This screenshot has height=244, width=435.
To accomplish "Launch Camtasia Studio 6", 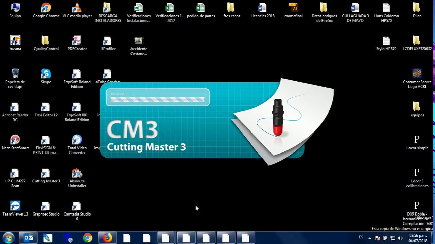I will coord(77,211).
